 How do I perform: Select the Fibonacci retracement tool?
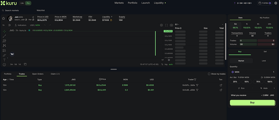coord(4,41)
